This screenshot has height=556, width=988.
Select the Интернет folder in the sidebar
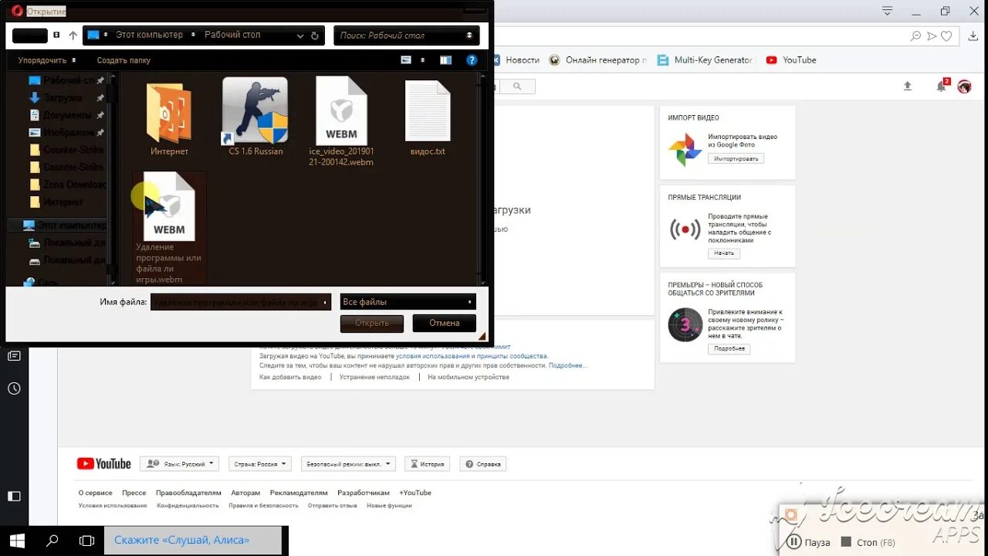[x=57, y=202]
